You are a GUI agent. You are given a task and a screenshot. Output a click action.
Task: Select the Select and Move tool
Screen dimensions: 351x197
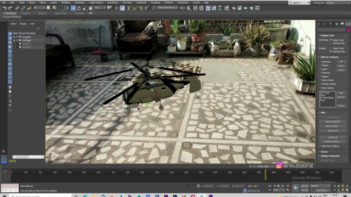pos(73,8)
